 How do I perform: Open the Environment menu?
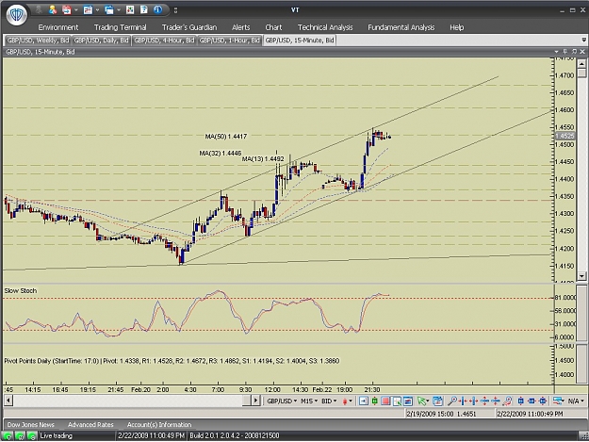click(58, 27)
